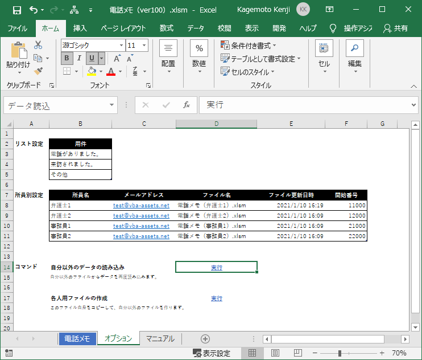This screenshot has height=360, width=422.
Task: Apply the red font color A
Action: coord(111,71)
